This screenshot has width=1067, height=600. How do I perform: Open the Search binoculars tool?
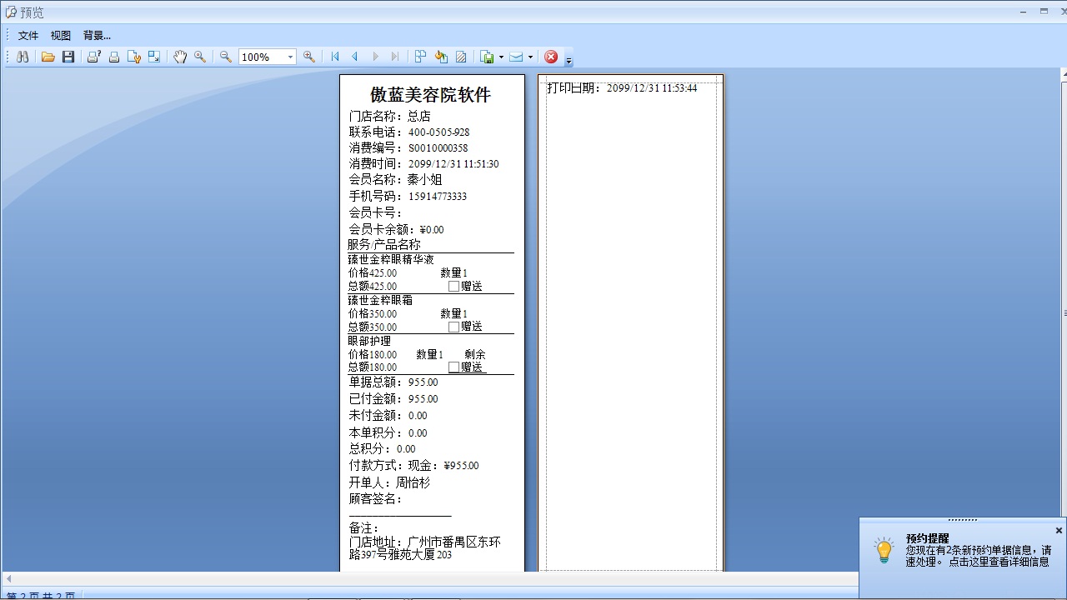tap(23, 57)
